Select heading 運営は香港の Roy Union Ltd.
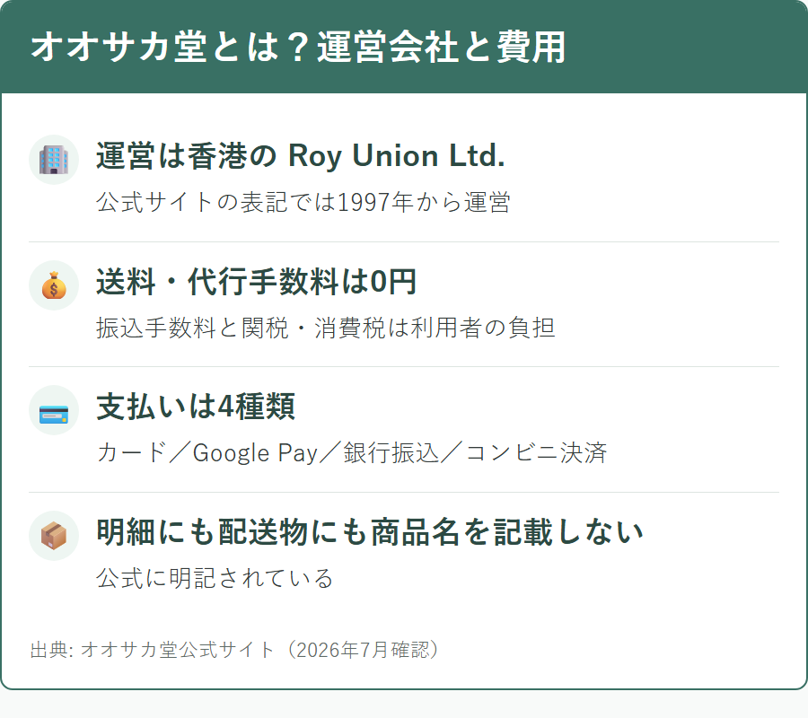This screenshot has width=808, height=718. pyautogui.click(x=301, y=156)
